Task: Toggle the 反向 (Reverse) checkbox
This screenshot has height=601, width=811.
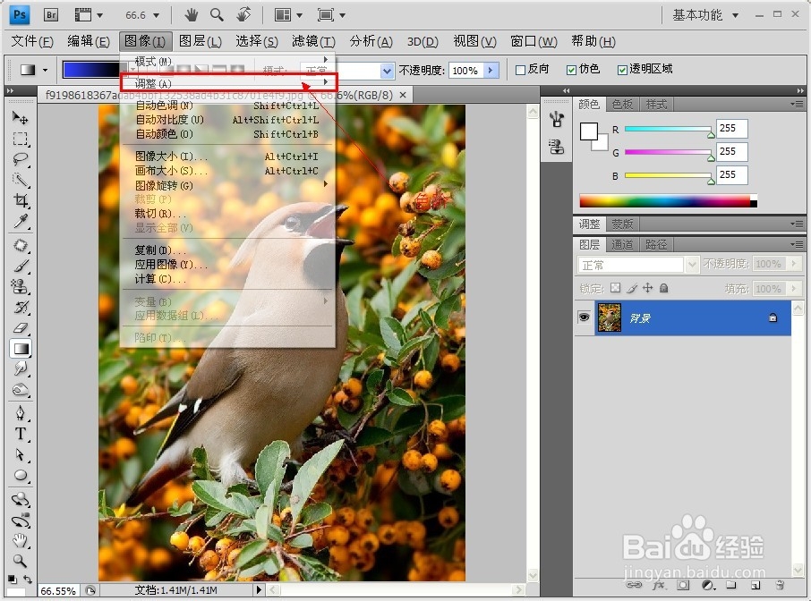Action: (x=521, y=70)
